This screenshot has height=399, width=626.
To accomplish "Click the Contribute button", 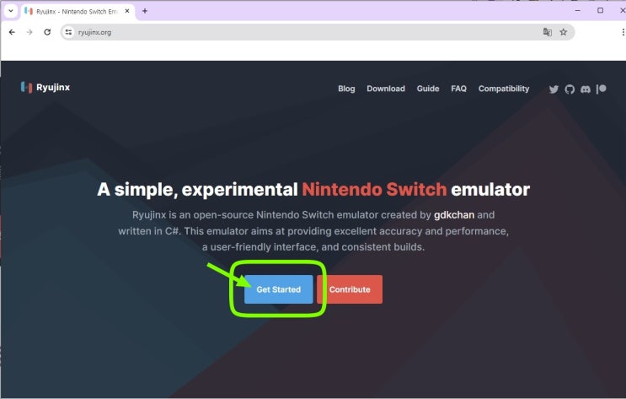I will tap(350, 289).
